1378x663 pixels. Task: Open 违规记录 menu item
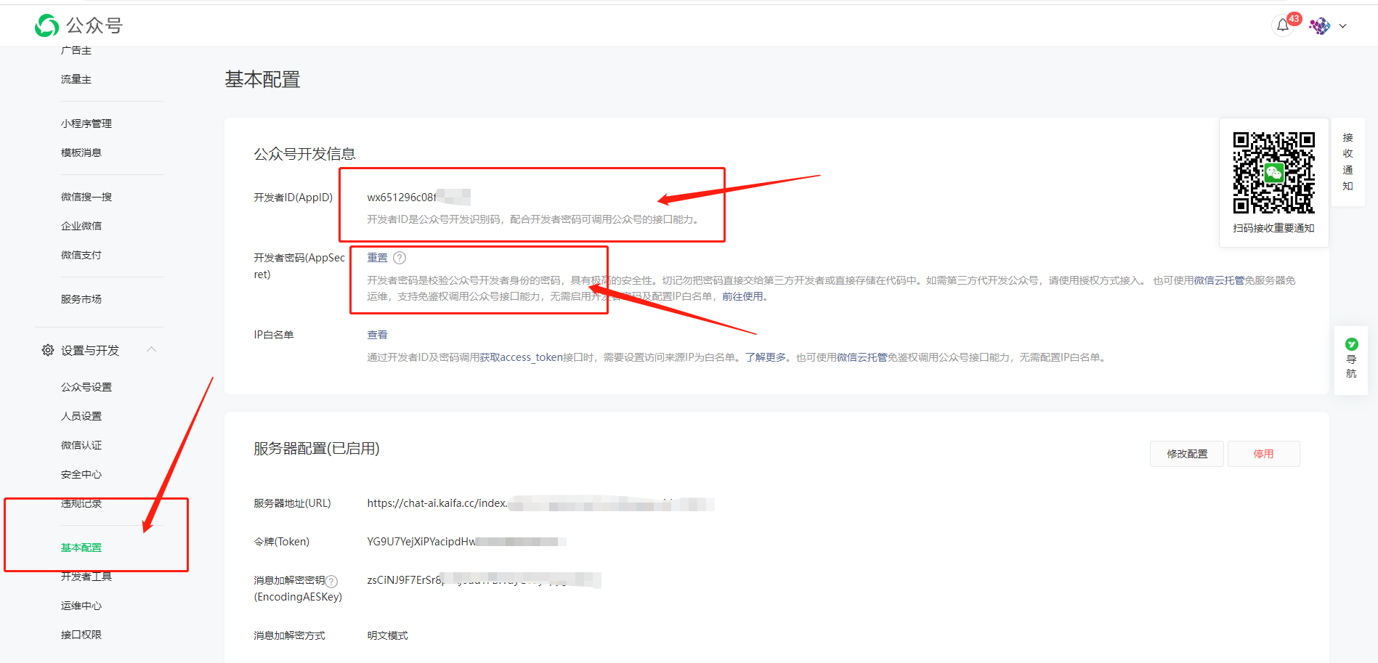tap(81, 503)
